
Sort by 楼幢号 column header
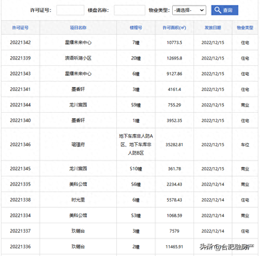tap(136, 27)
